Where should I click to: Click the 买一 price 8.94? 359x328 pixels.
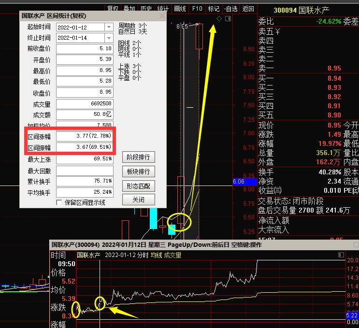pos(334,78)
